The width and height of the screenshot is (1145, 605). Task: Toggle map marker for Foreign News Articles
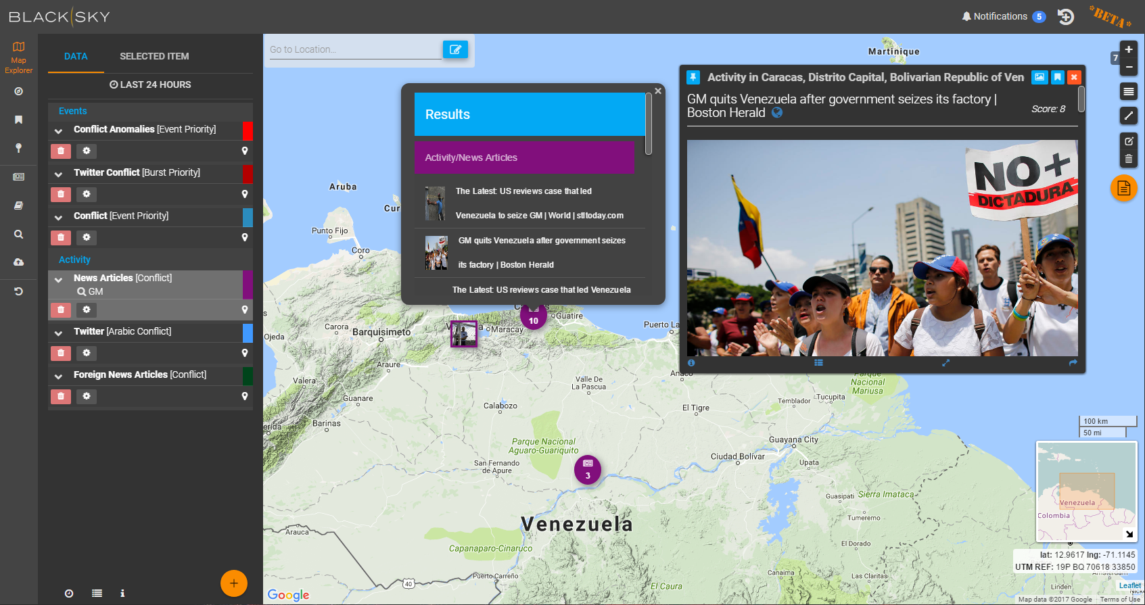coord(245,396)
